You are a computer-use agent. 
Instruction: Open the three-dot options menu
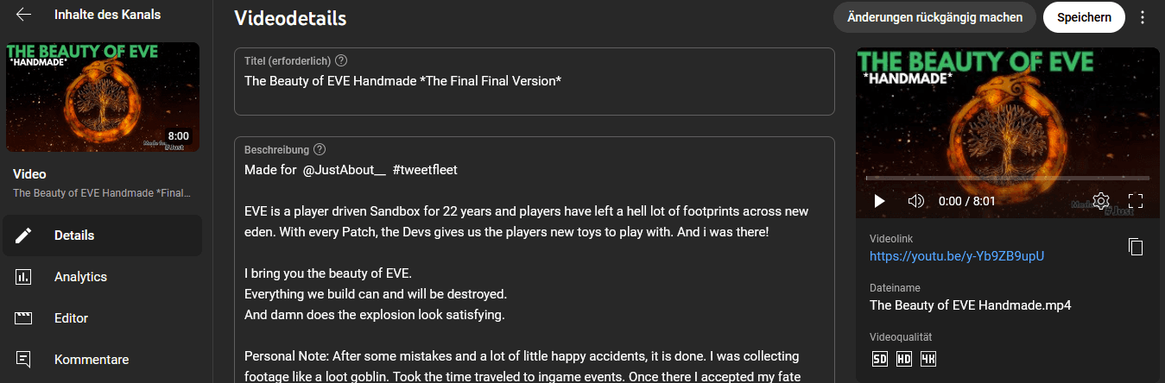tap(1143, 17)
